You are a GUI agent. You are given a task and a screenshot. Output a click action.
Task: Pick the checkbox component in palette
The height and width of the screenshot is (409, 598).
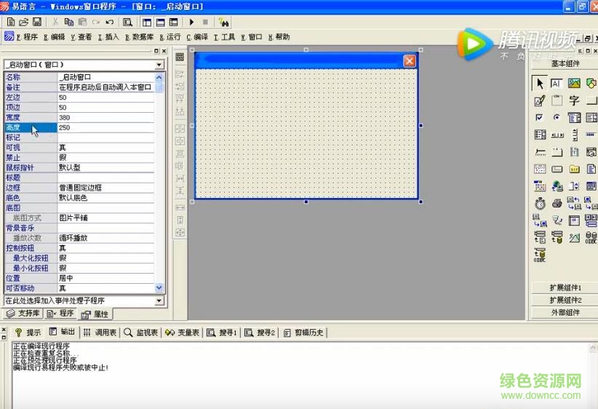[539, 118]
